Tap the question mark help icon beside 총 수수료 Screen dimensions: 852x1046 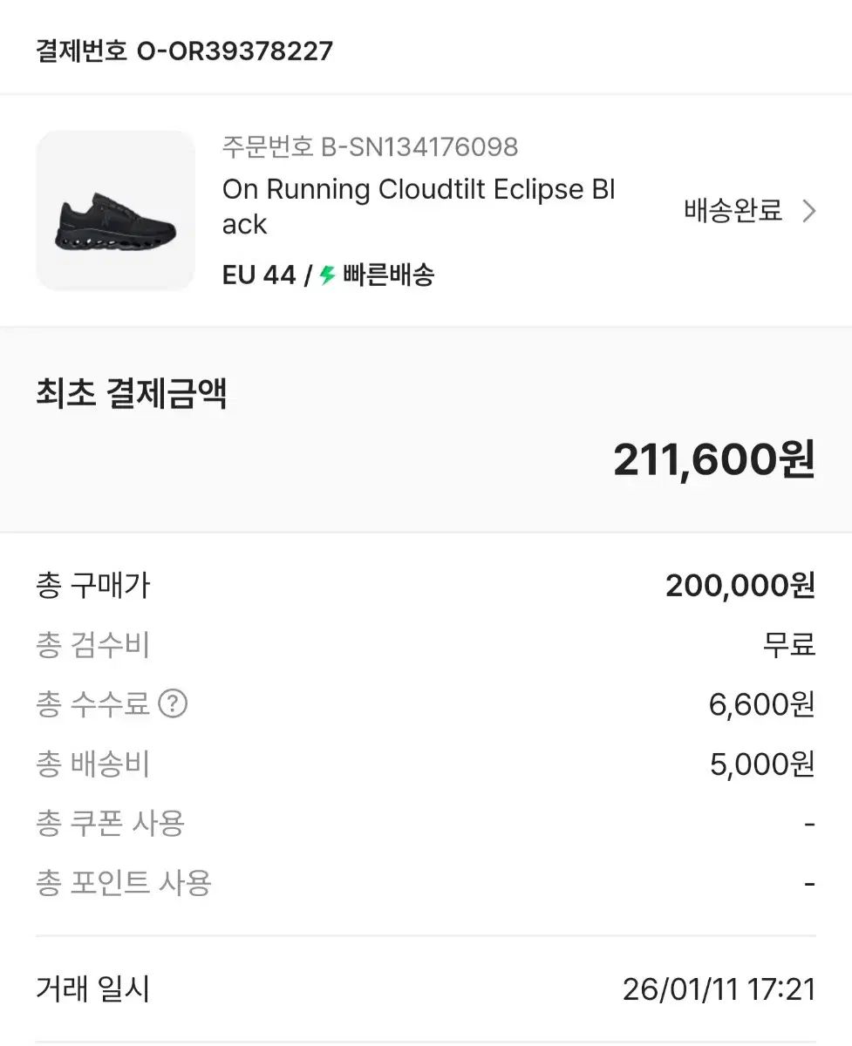pos(173,703)
